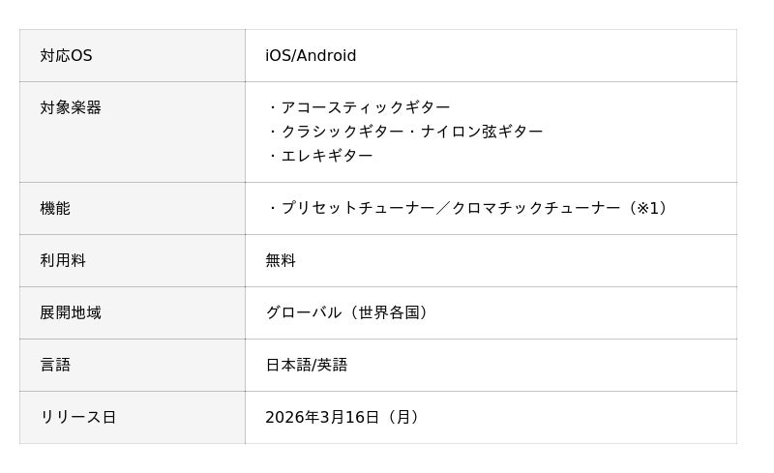The width and height of the screenshot is (774, 473).
Task: Click the ナイロン弦ギター text
Action: coord(482,132)
